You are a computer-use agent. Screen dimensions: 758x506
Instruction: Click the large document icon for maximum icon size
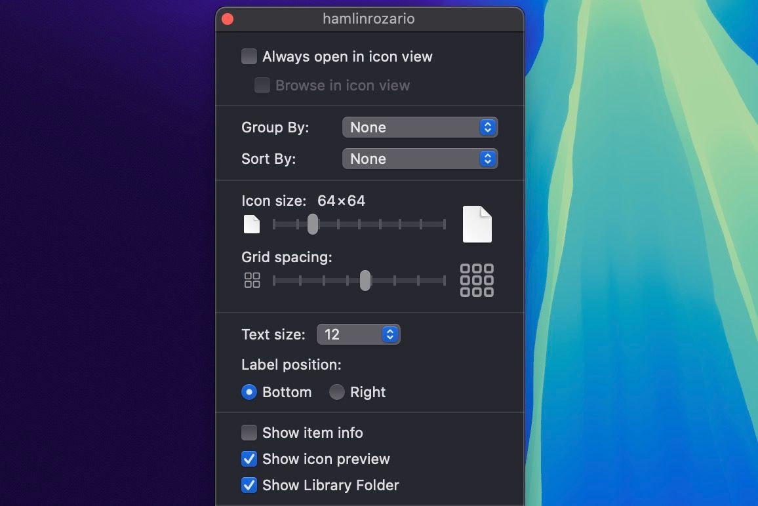(477, 224)
